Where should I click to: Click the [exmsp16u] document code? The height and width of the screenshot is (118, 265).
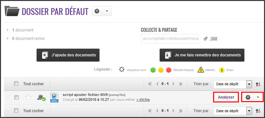click(x=117, y=95)
